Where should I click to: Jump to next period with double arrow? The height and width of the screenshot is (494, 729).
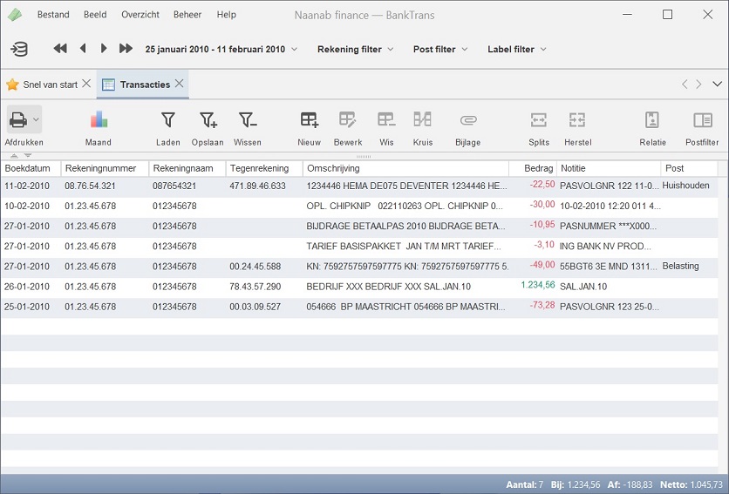(x=126, y=49)
